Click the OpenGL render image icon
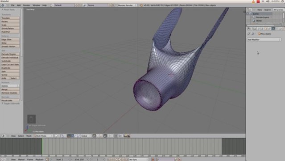 pyautogui.click(x=125, y=136)
